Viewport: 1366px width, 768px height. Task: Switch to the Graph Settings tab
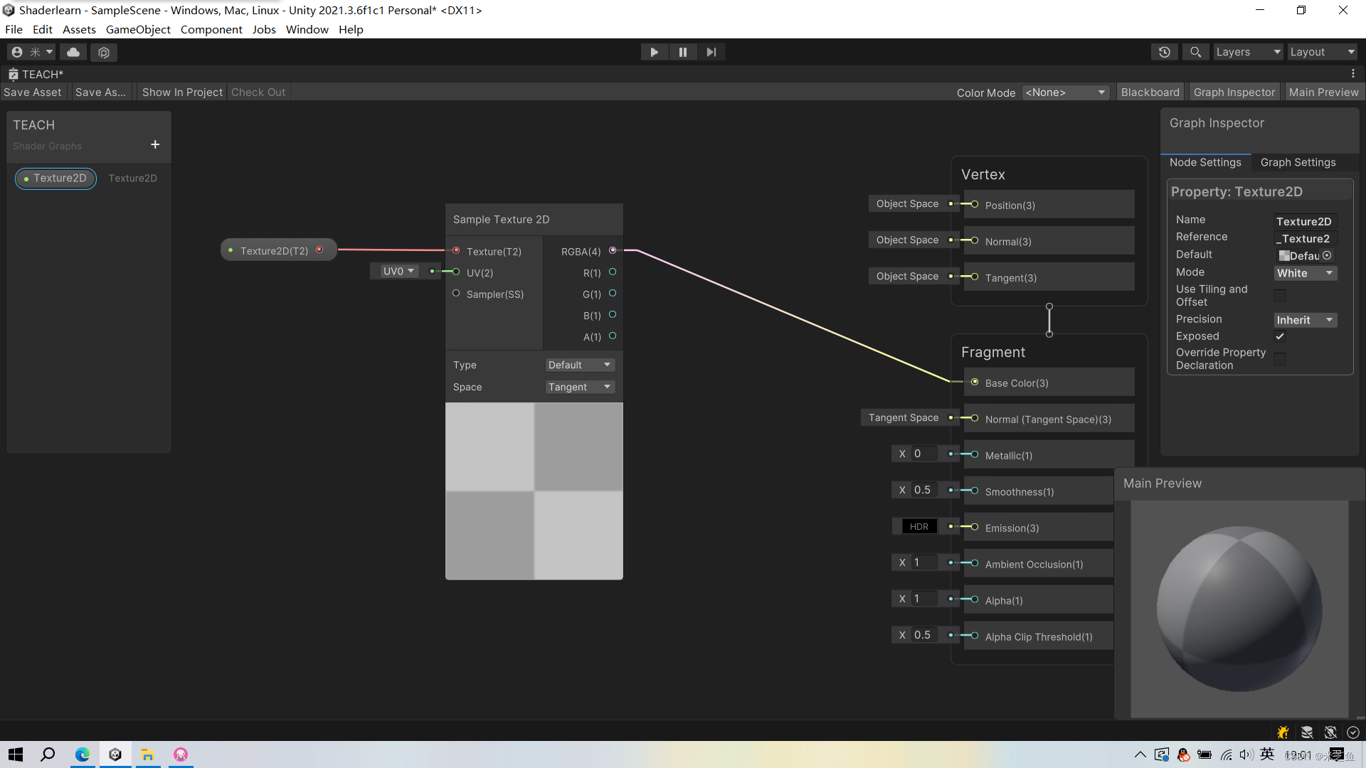[x=1298, y=162]
